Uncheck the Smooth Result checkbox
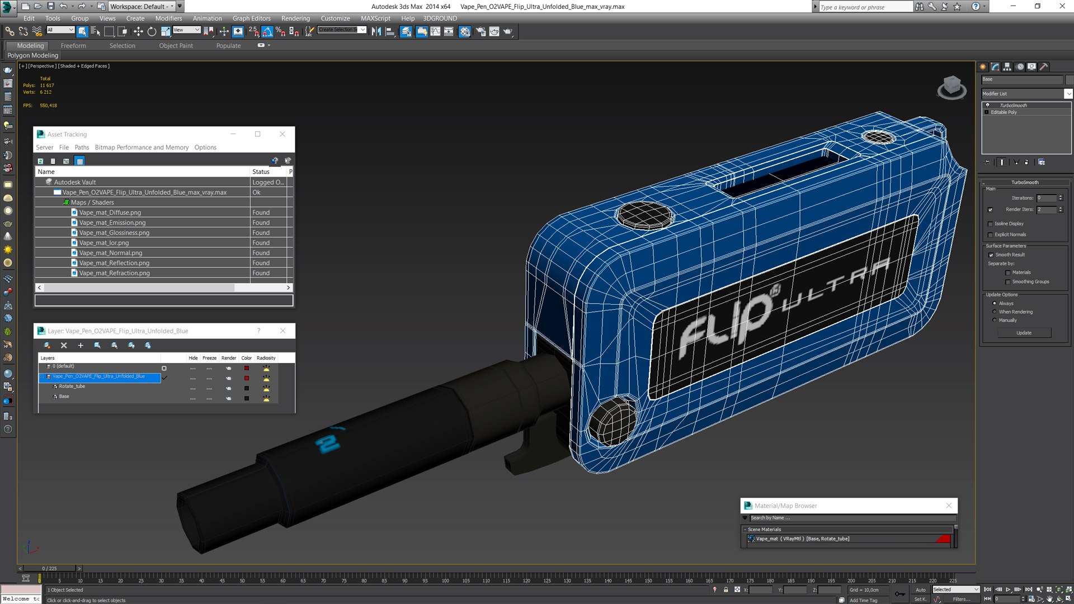The height and width of the screenshot is (604, 1074). [x=991, y=255]
